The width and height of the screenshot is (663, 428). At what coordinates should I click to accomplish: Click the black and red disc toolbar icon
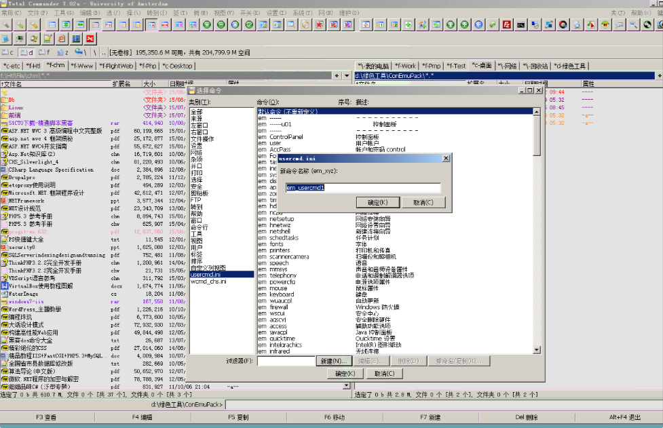coord(563,25)
